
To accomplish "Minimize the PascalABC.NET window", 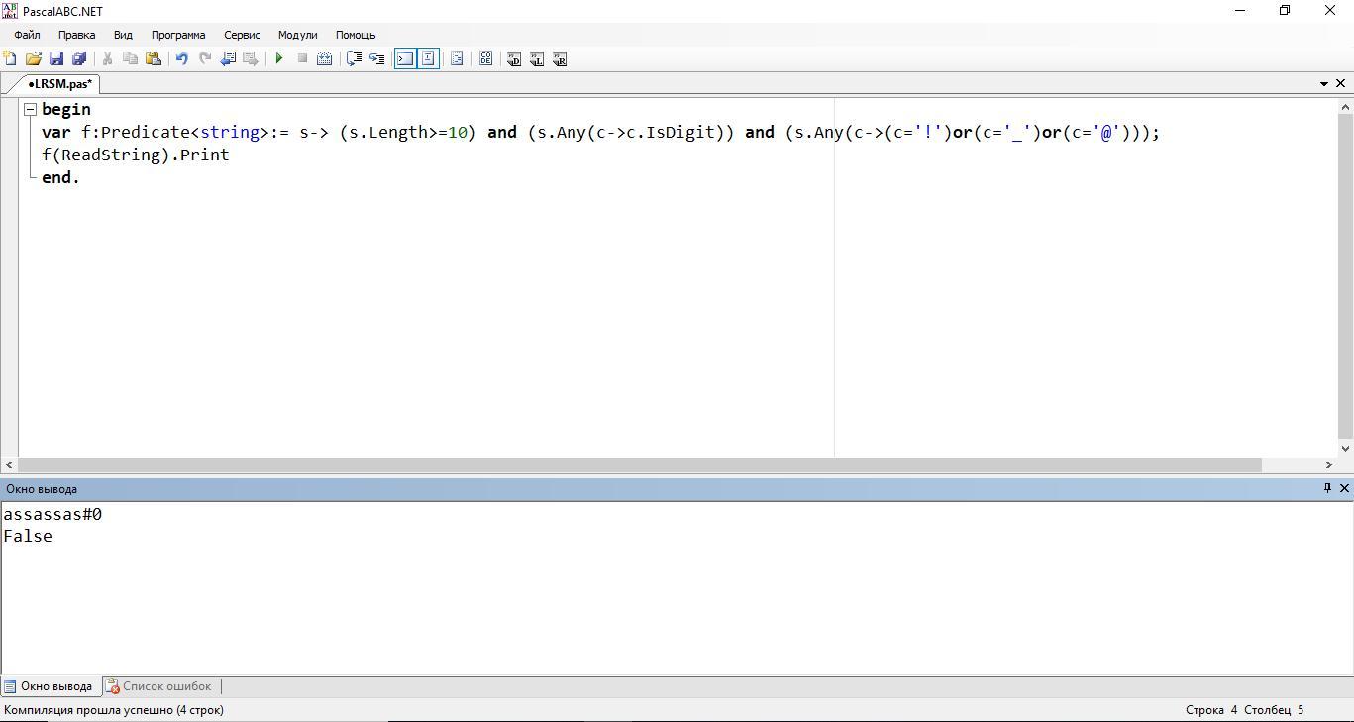I will point(1239,10).
